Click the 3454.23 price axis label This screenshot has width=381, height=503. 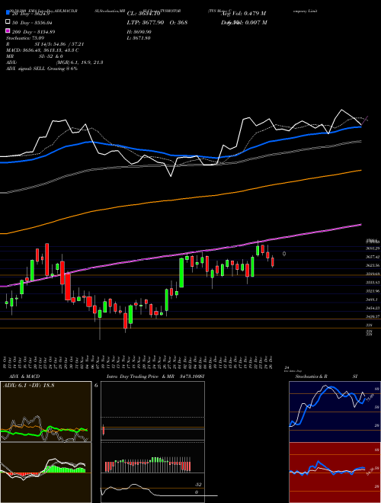click(x=373, y=308)
